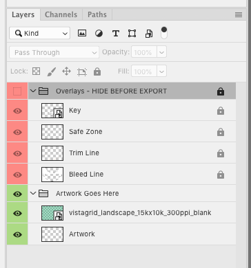Collapse the Overlays group chevron

point(33,91)
